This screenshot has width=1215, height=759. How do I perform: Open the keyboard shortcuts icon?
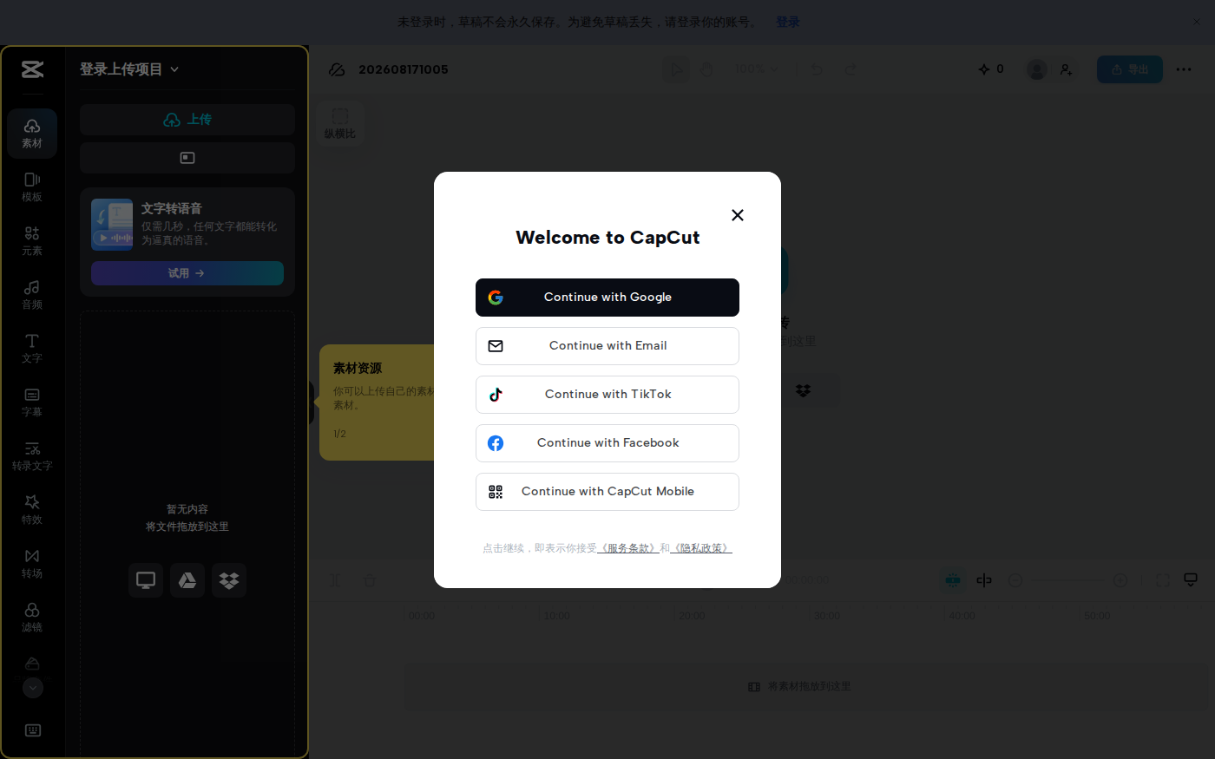point(33,730)
